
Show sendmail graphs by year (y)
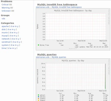pos(20,42)
